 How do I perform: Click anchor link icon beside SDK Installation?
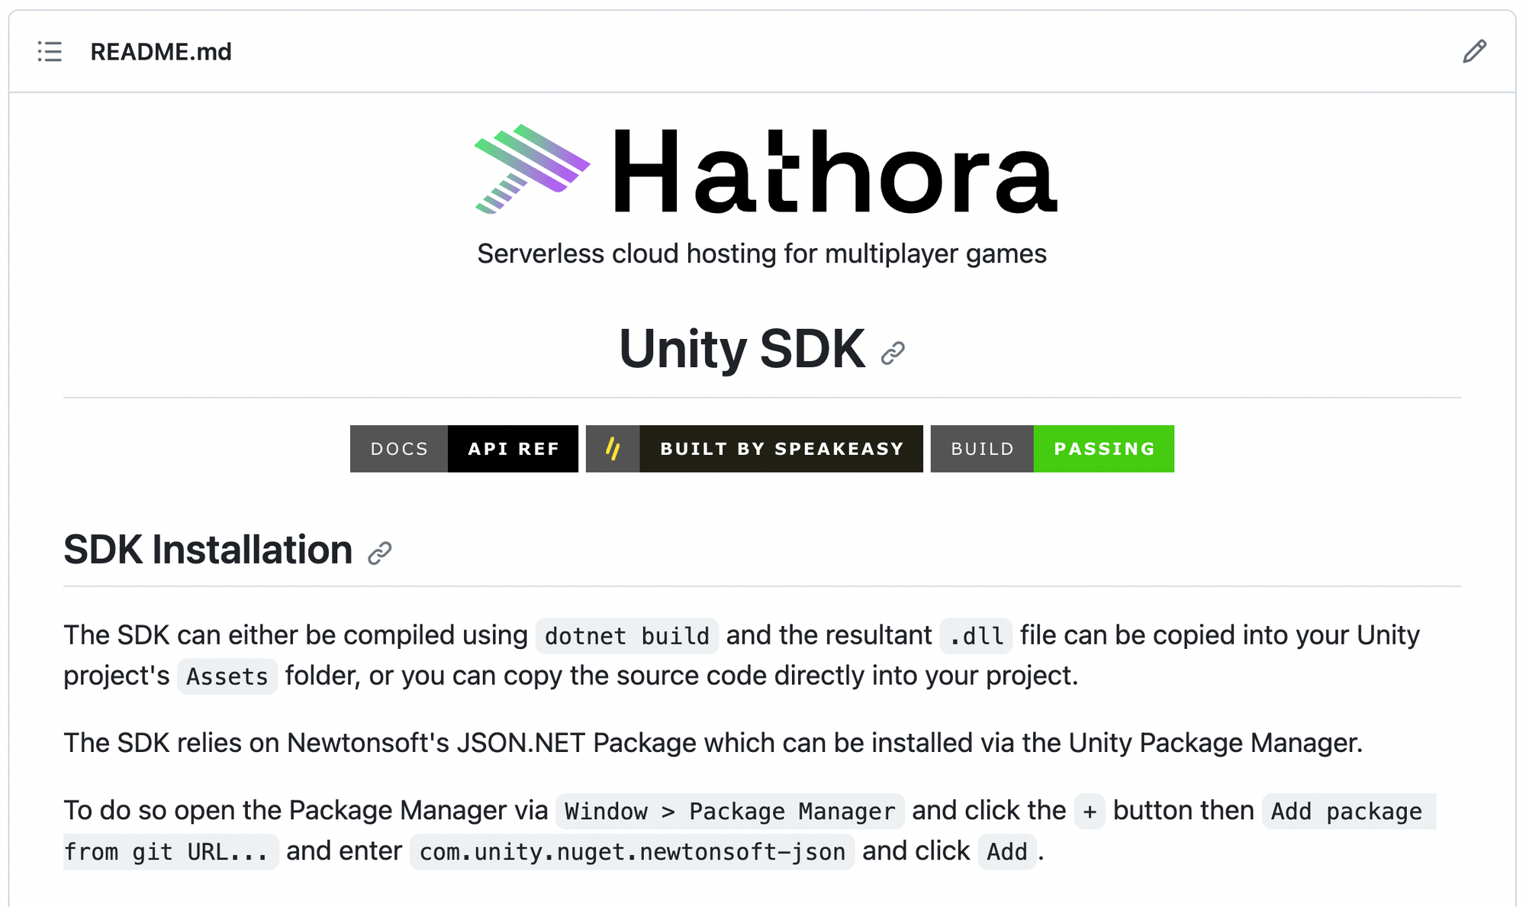[x=379, y=553]
